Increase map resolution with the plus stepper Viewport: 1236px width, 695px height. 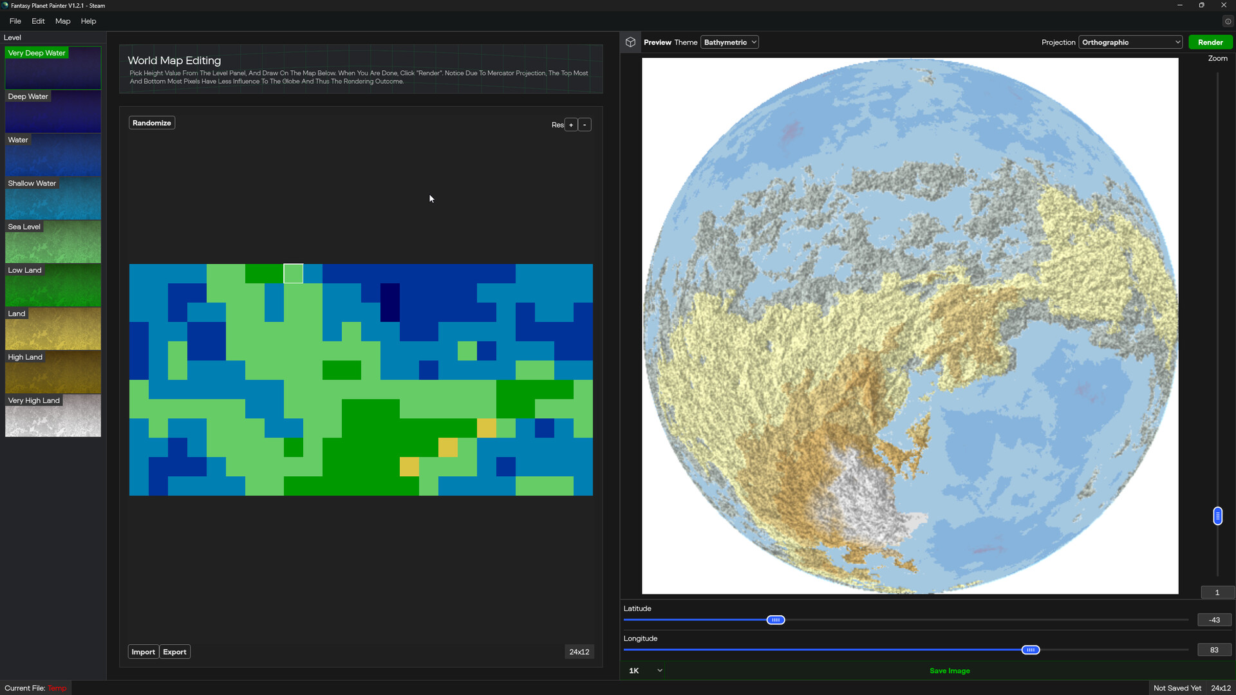pos(571,124)
